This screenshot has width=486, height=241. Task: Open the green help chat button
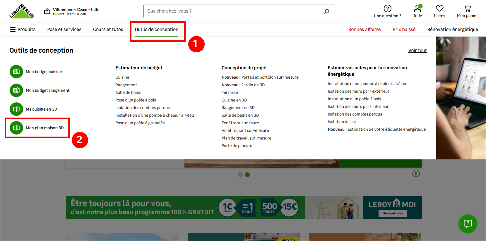(x=468, y=224)
